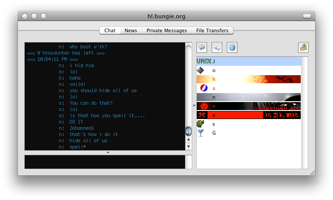Screen dimensions: 333x200
Task: Open the Private Messages tab
Action: tap(166, 30)
